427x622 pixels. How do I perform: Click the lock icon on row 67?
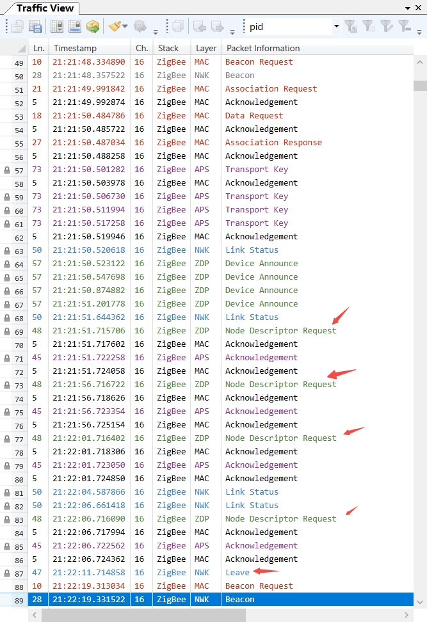pyautogui.click(x=7, y=305)
